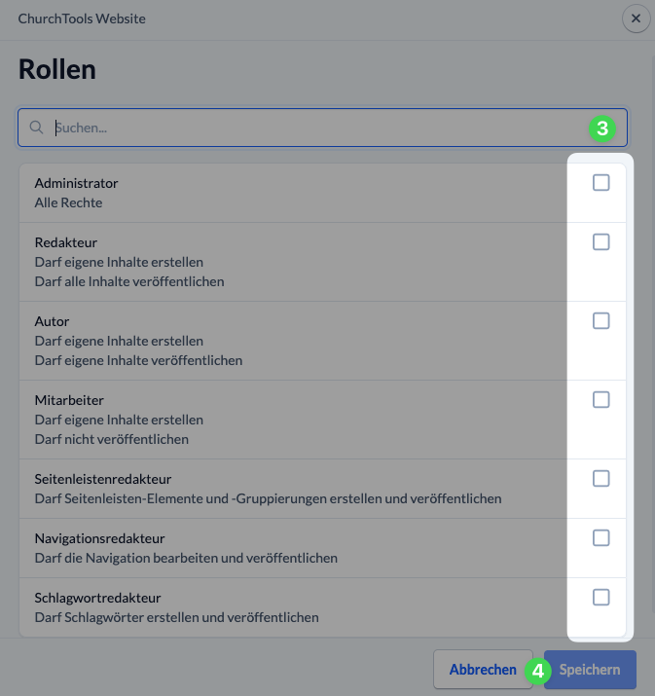Screen dimensions: 655x696
Task: Click the Rollen heading
Action: tap(56, 70)
